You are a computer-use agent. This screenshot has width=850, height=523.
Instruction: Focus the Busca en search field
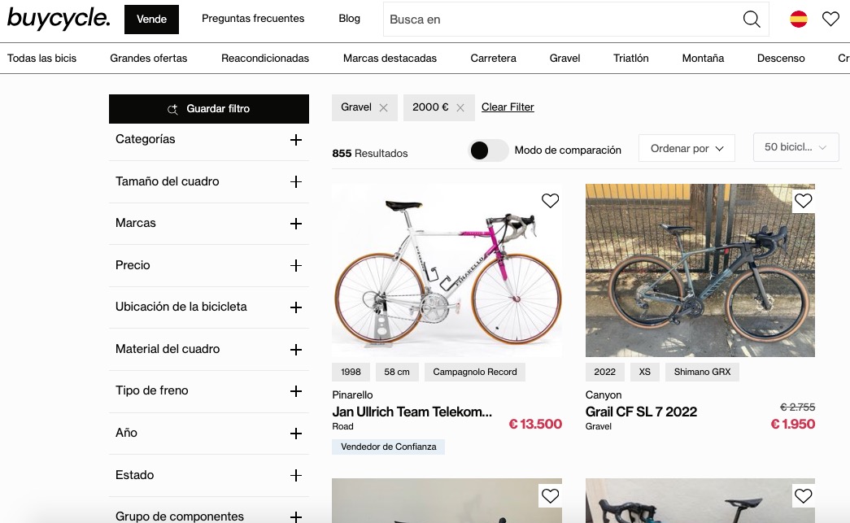[x=561, y=20]
